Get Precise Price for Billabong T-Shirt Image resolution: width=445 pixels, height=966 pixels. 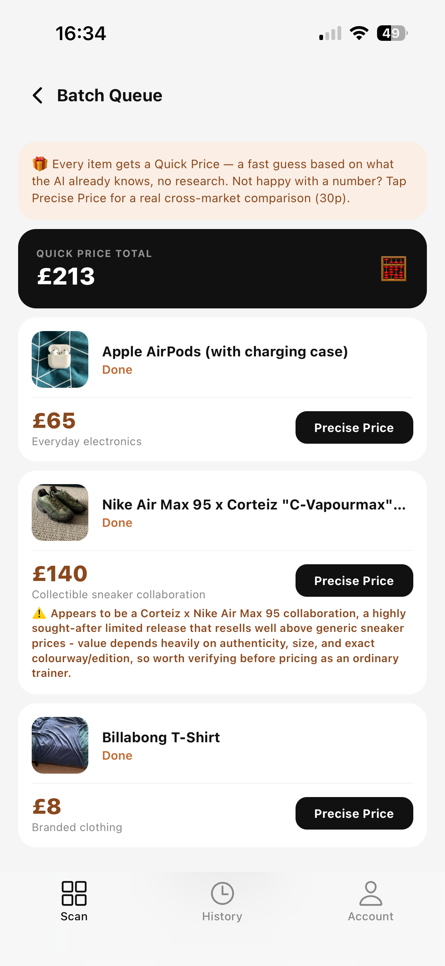354,813
